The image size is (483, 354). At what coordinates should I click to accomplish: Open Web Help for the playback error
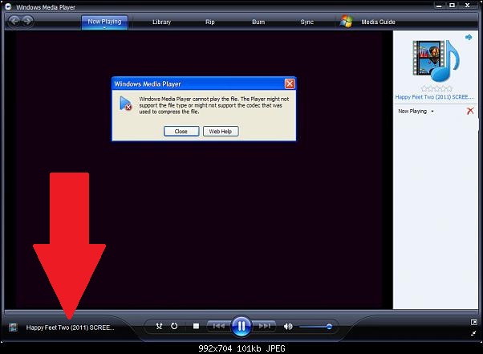coord(221,132)
